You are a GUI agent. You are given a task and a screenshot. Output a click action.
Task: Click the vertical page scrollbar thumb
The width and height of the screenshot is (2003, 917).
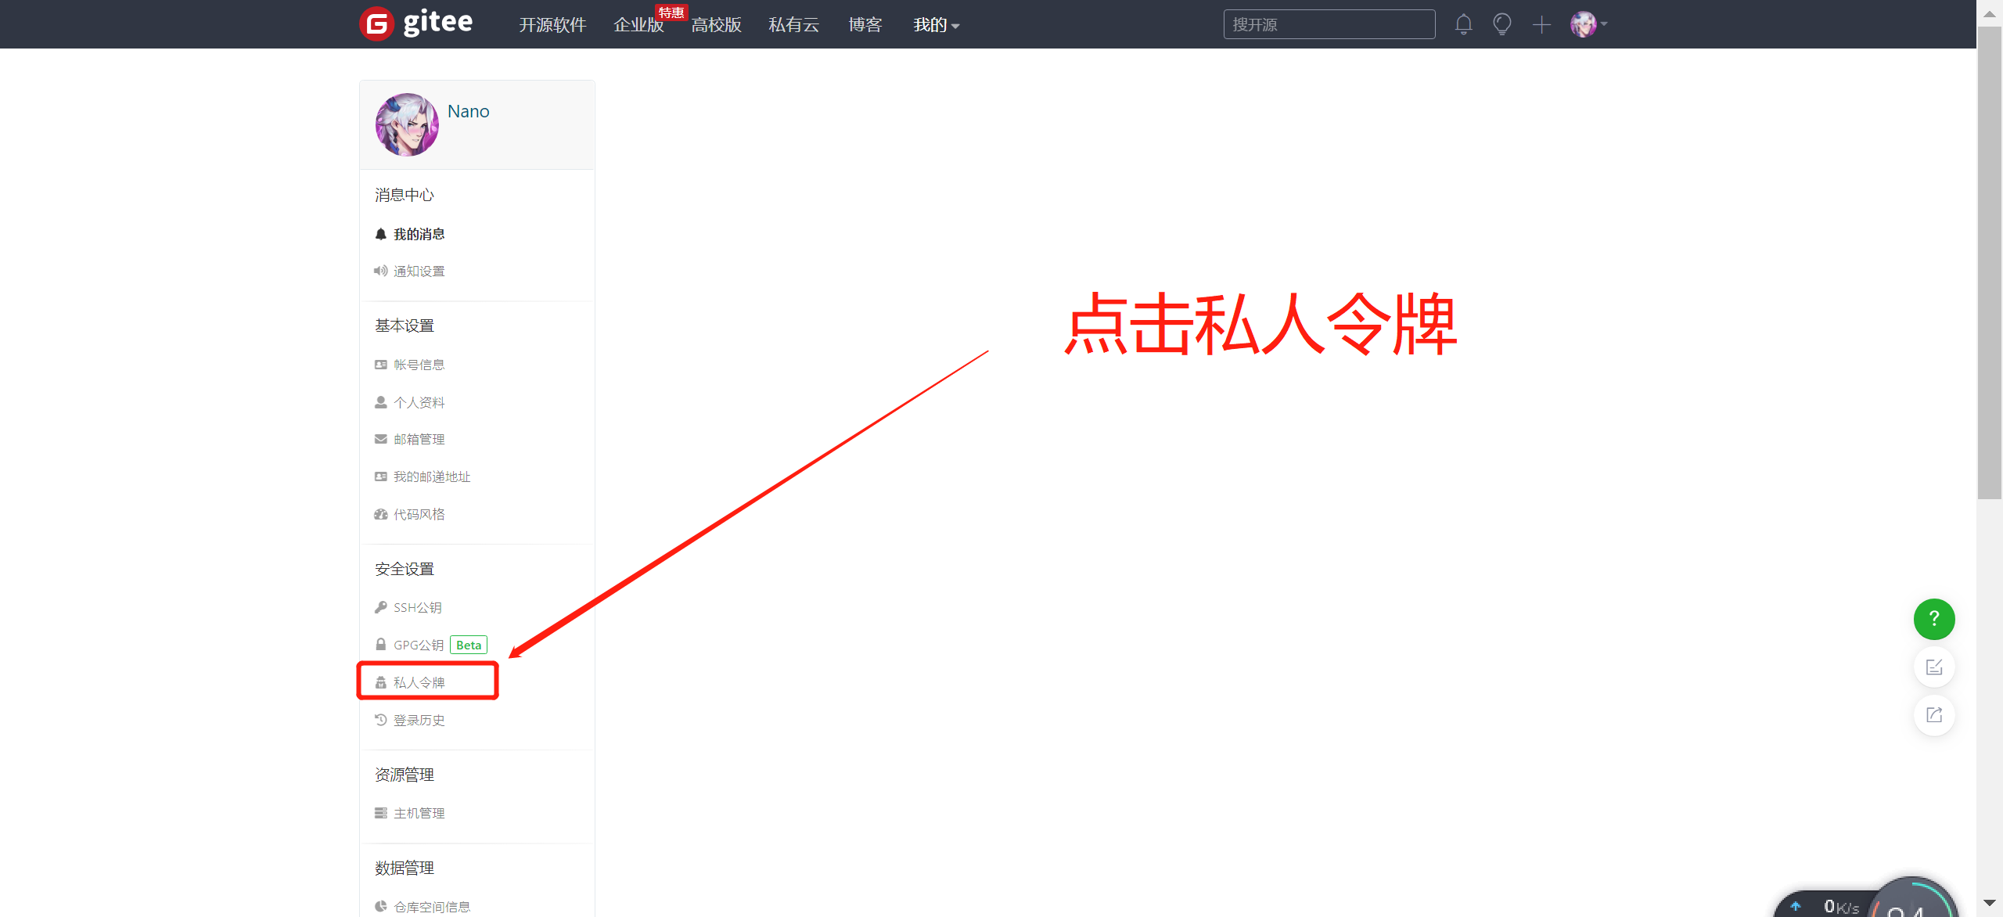[x=1990, y=263]
